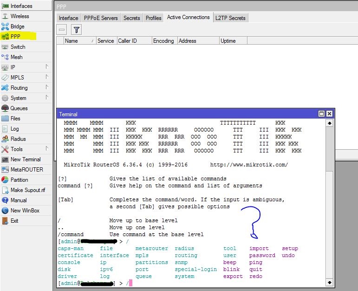358x291 pixels.
Task: Sort by the Uptime column header
Action: [x=234, y=41]
